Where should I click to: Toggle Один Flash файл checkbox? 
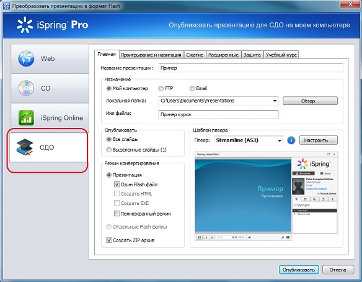click(117, 184)
